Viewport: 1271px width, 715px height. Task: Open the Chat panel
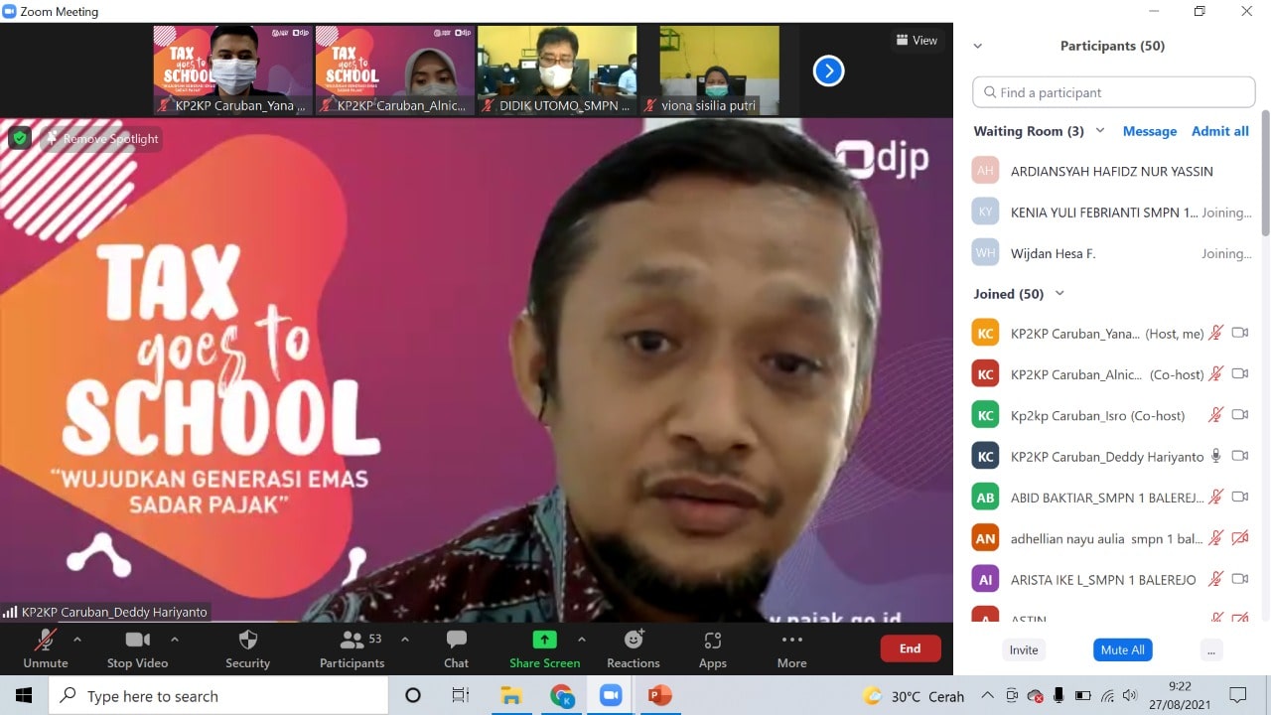coord(456,647)
